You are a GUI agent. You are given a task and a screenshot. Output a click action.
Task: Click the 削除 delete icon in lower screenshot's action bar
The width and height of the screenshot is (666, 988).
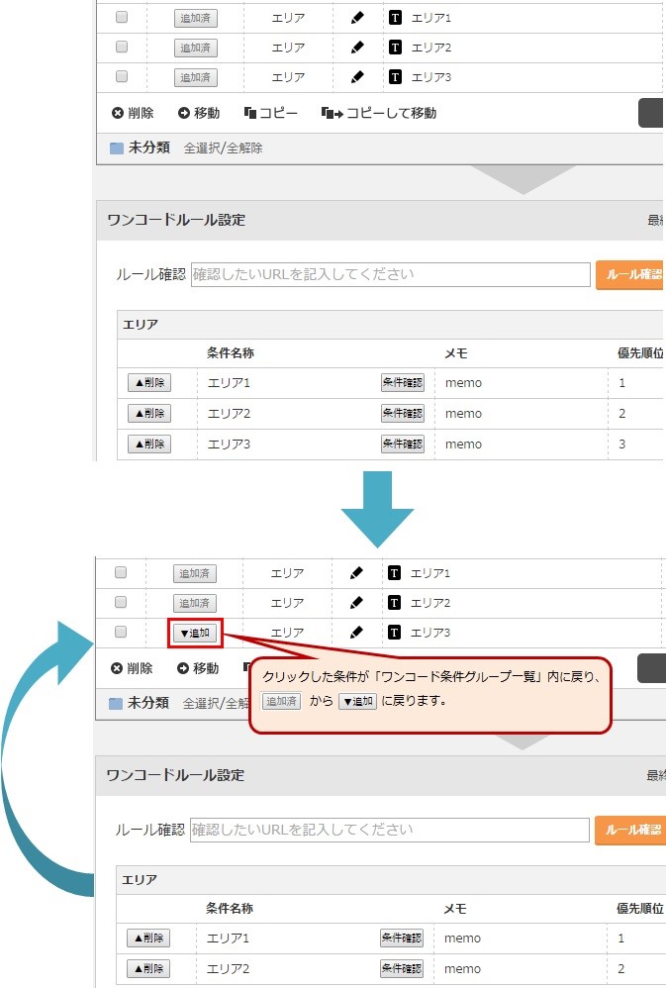pyautogui.click(x=116, y=668)
